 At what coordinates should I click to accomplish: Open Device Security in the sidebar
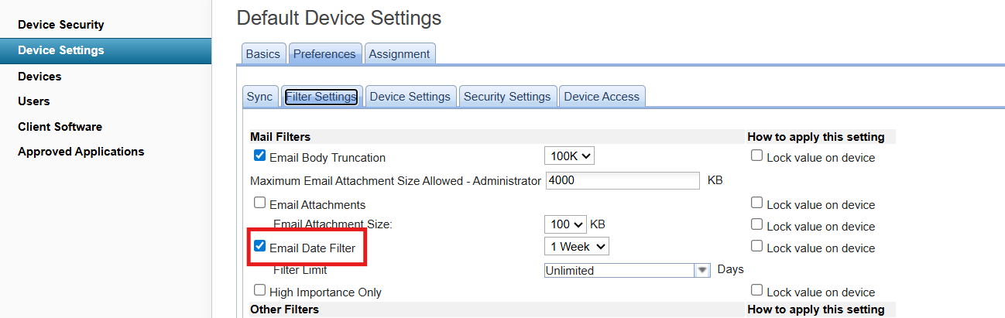click(x=60, y=25)
